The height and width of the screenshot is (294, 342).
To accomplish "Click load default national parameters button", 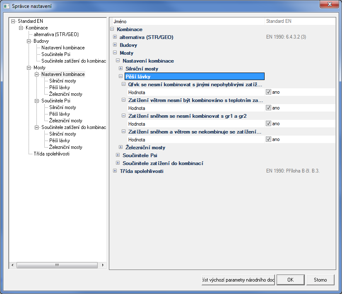I will pos(238,280).
